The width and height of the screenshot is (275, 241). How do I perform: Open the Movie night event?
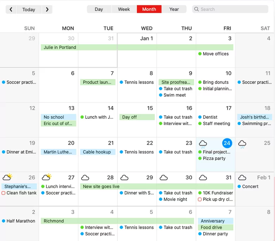(173, 199)
